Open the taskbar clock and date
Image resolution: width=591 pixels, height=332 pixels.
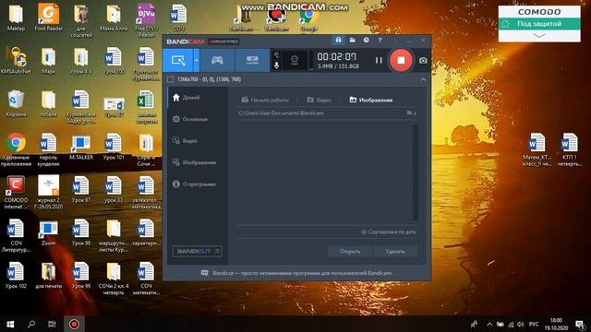[556, 324]
